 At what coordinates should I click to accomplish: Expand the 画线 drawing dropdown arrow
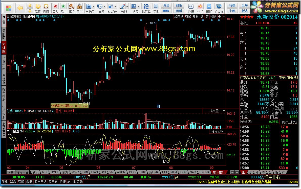point(127,7)
